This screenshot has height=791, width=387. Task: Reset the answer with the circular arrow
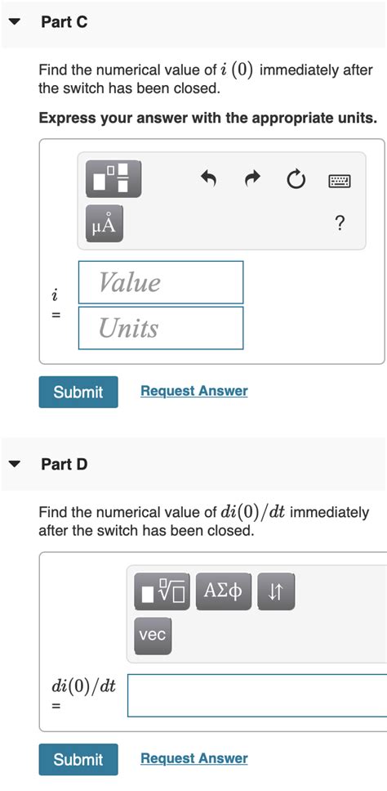click(x=296, y=179)
